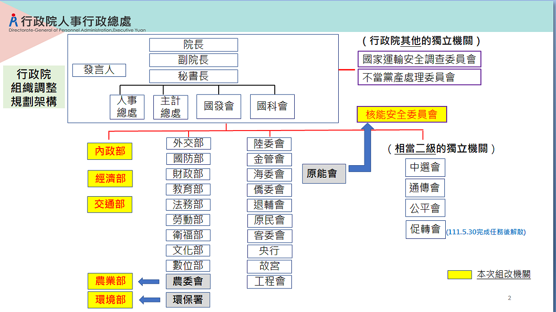Click the yellow legend swatch beside 本次組改機關

pyautogui.click(x=460, y=275)
